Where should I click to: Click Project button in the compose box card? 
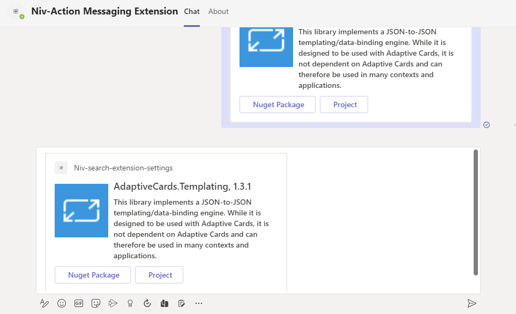click(159, 275)
